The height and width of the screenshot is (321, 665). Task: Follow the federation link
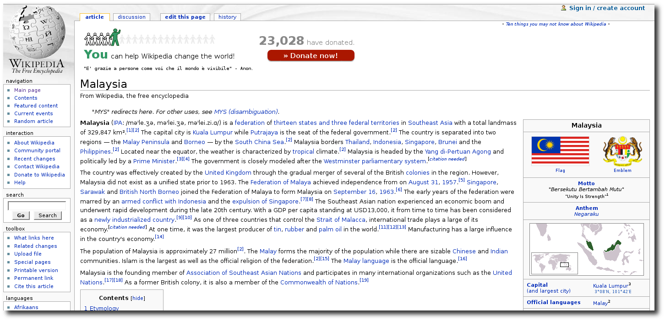click(x=250, y=123)
